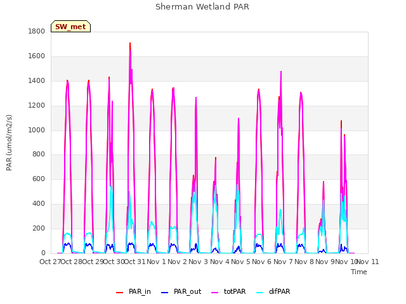Viewport: 406px width, 304px height.
Task: Click the Nov 11 x-axis date label
Action: (x=368, y=262)
